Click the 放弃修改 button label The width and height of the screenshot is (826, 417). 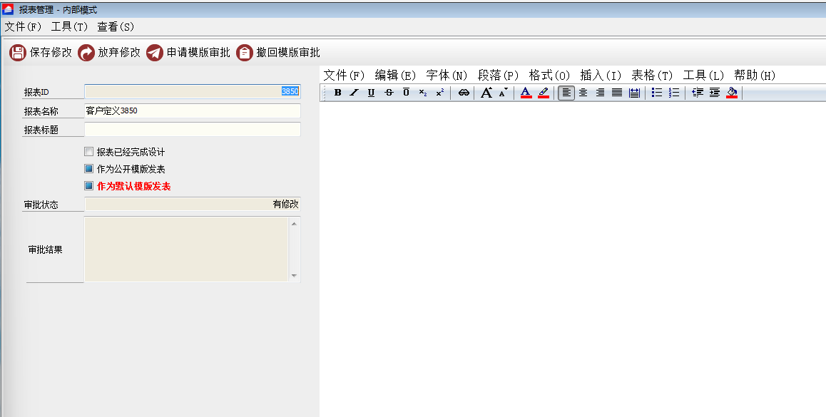tap(119, 53)
